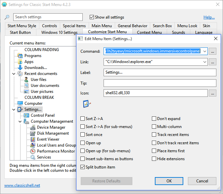Click the Disk Management icon
Image resolution: width=223 pixels, height=194 pixels.
(32, 133)
